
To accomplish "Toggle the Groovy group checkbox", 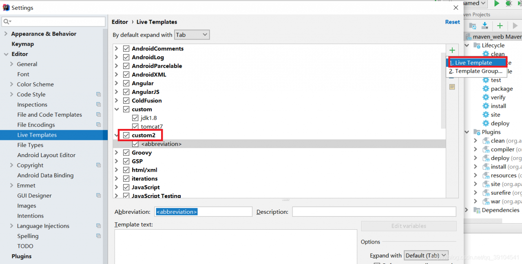I will click(126, 153).
